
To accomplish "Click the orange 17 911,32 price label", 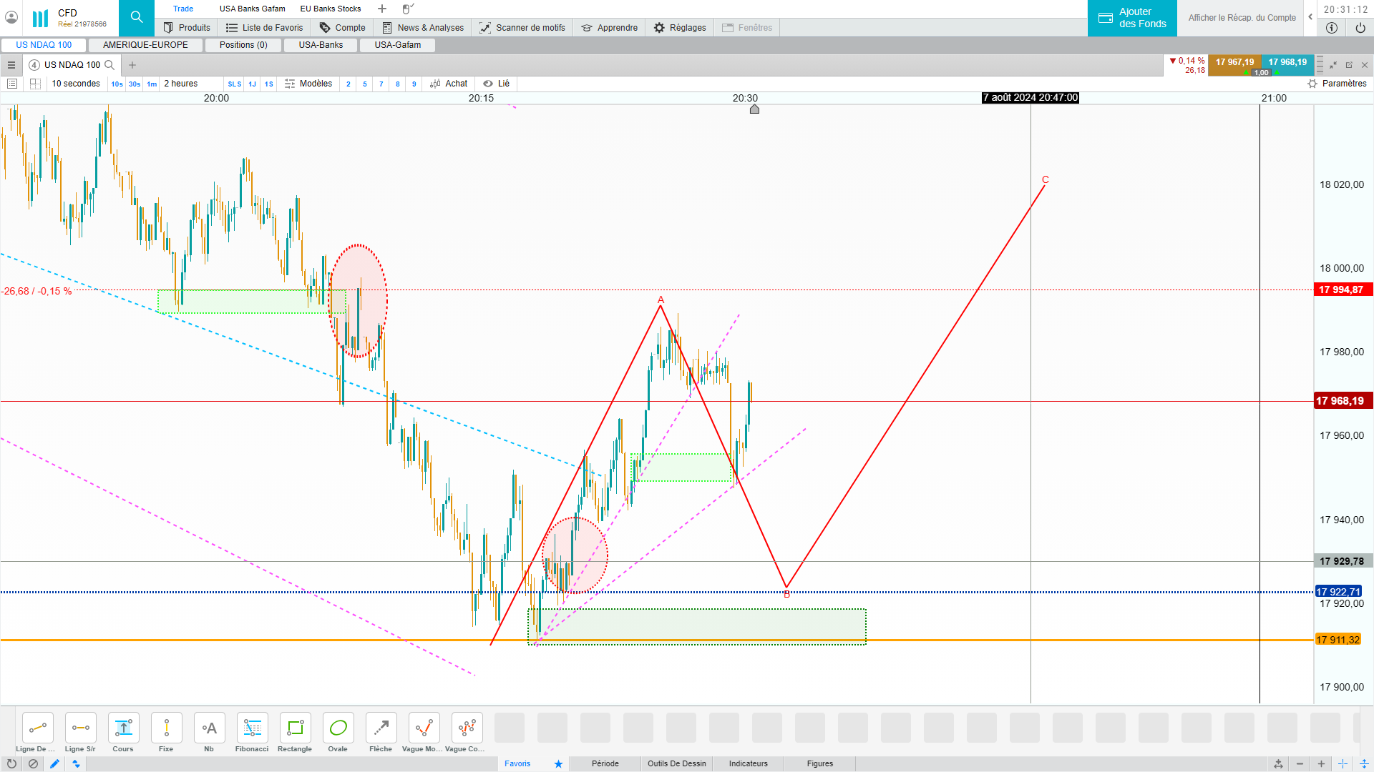I will 1338,640.
